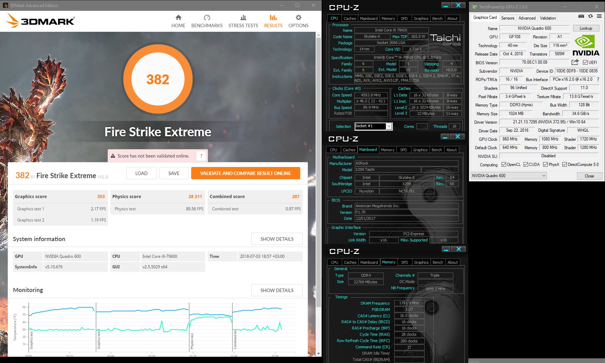Click VALIDATE AND COMPARE RESULT ONLINE
605x363 pixels.
click(x=245, y=173)
